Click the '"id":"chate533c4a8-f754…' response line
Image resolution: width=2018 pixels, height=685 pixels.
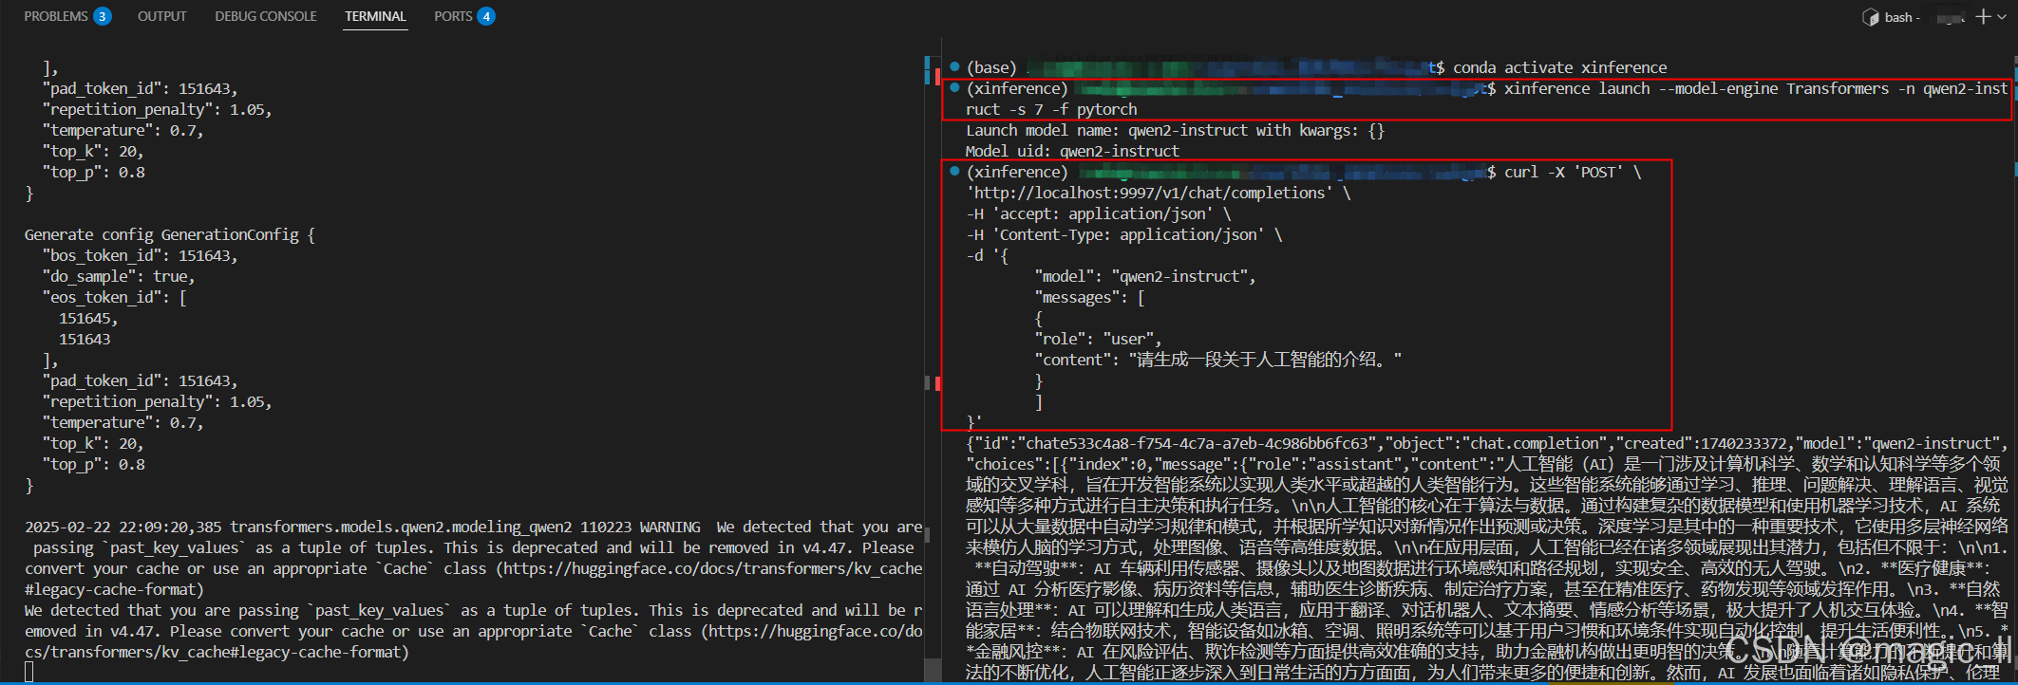(x=1487, y=443)
